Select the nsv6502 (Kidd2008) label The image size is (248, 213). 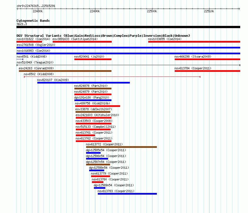[39, 74]
